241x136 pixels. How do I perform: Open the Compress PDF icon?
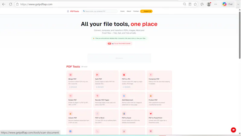(151, 75)
